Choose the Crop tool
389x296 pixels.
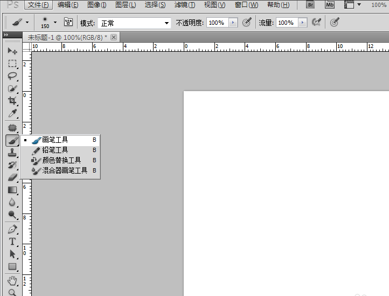[x=12, y=101]
